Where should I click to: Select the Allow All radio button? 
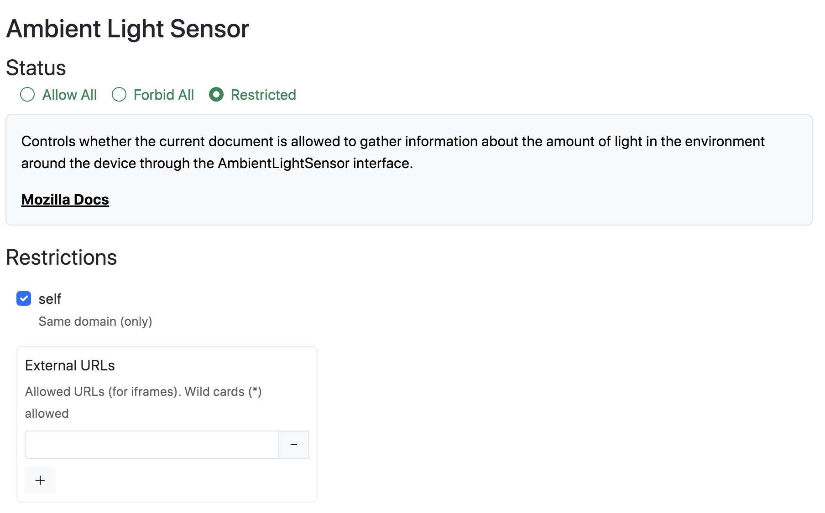(x=27, y=95)
